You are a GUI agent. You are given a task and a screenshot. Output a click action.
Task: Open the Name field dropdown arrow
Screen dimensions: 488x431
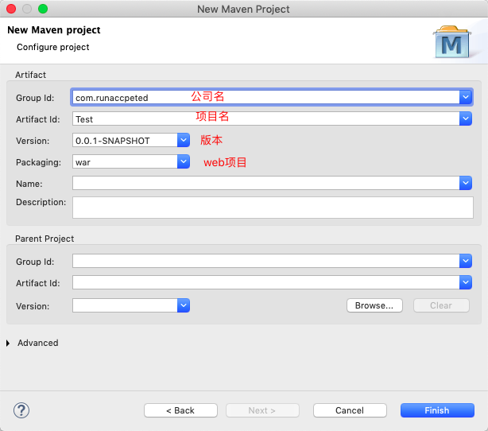466,184
